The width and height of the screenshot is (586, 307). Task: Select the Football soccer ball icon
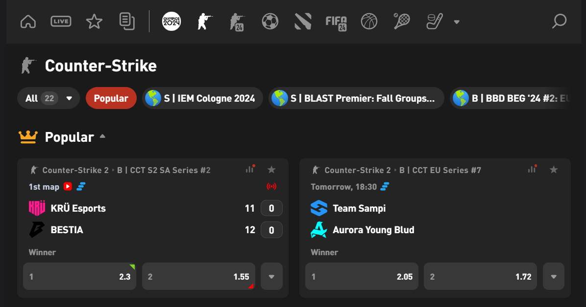pos(270,22)
